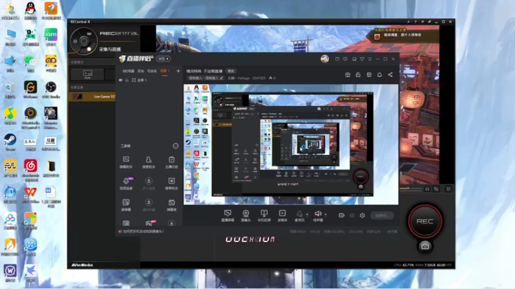515x289 pixels.
Task: Open RECentral audio mixer settings icon
Action: point(436,189)
